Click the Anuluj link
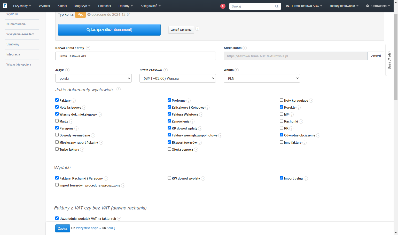Screen dimensions: 398x235 pos(111,228)
